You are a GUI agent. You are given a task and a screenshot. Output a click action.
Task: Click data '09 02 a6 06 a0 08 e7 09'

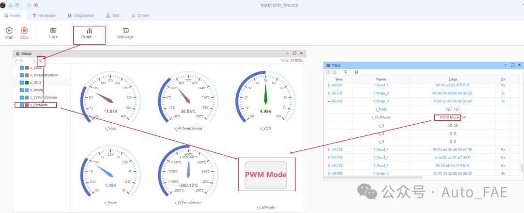[452, 149]
